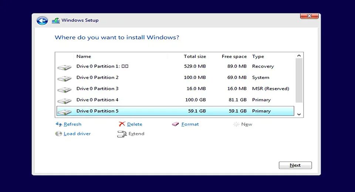Click the Load driver disc icon
Image resolution: width=355 pixels, height=192 pixels.
58,134
